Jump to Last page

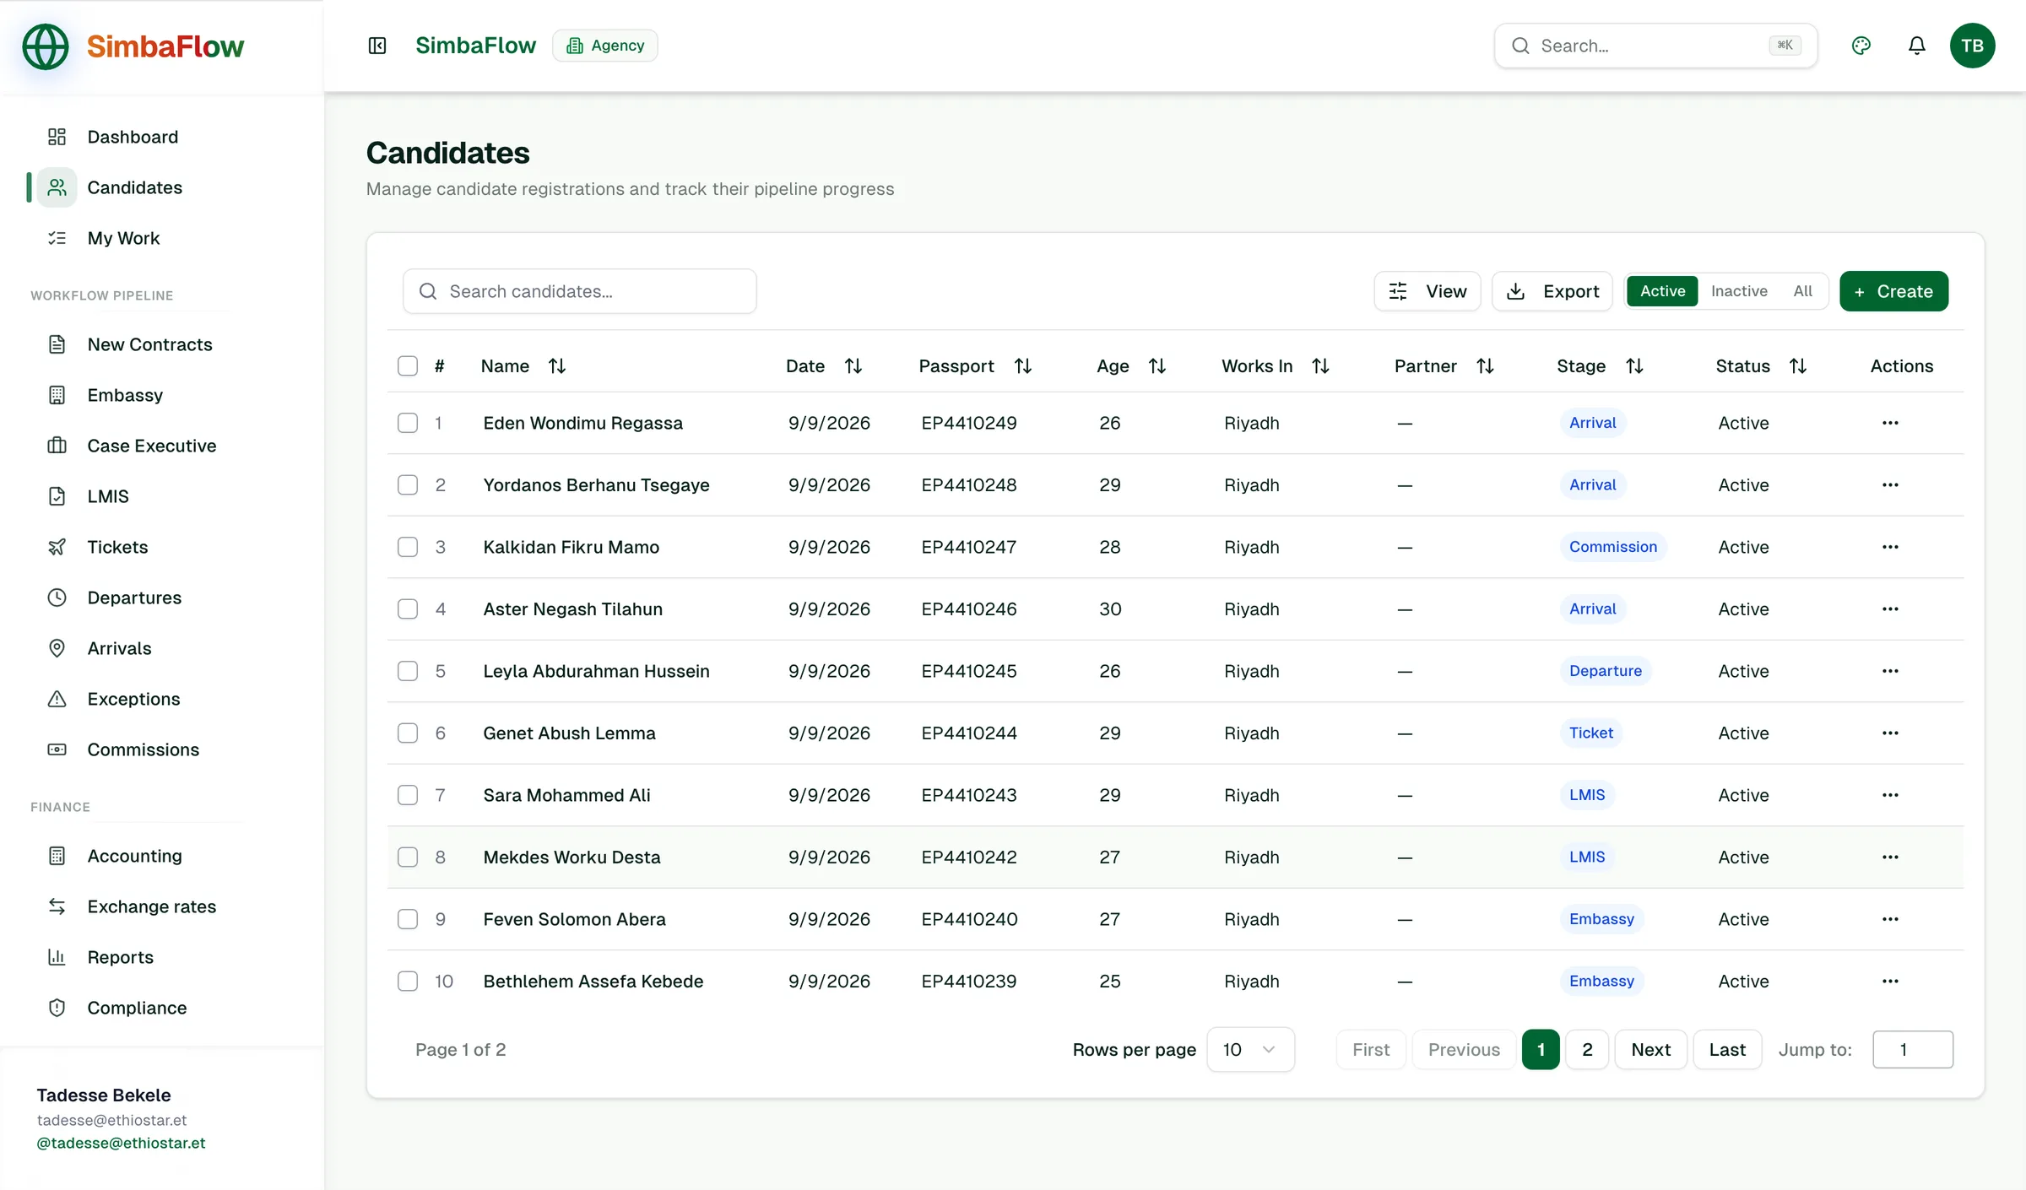tap(1727, 1049)
